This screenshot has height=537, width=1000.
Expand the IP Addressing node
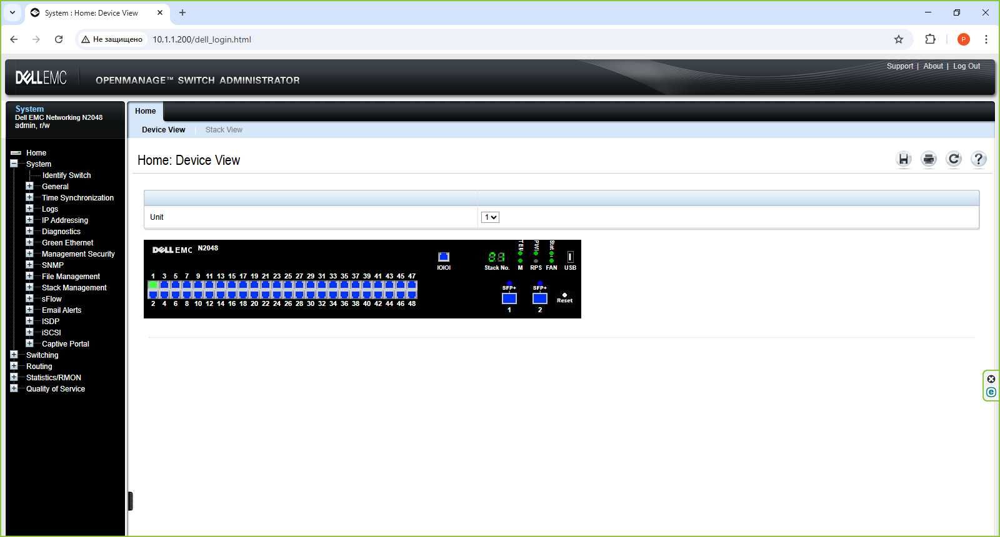[29, 220]
